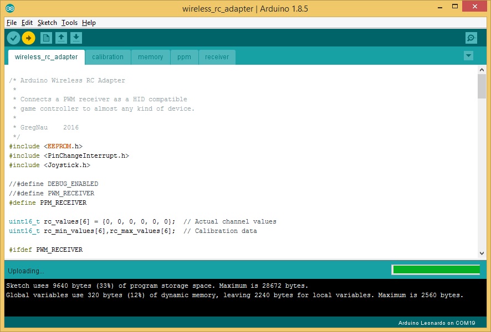
Task: Switch to the ppm tab
Action: [184, 57]
